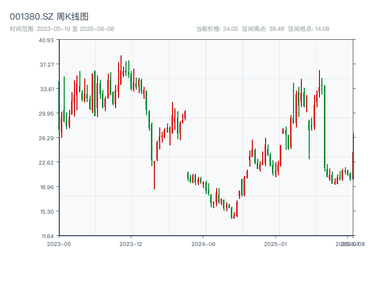This screenshot has height=294, width=392.
Task: Click the 2023-05 x-axis date label
Action: tap(59, 244)
